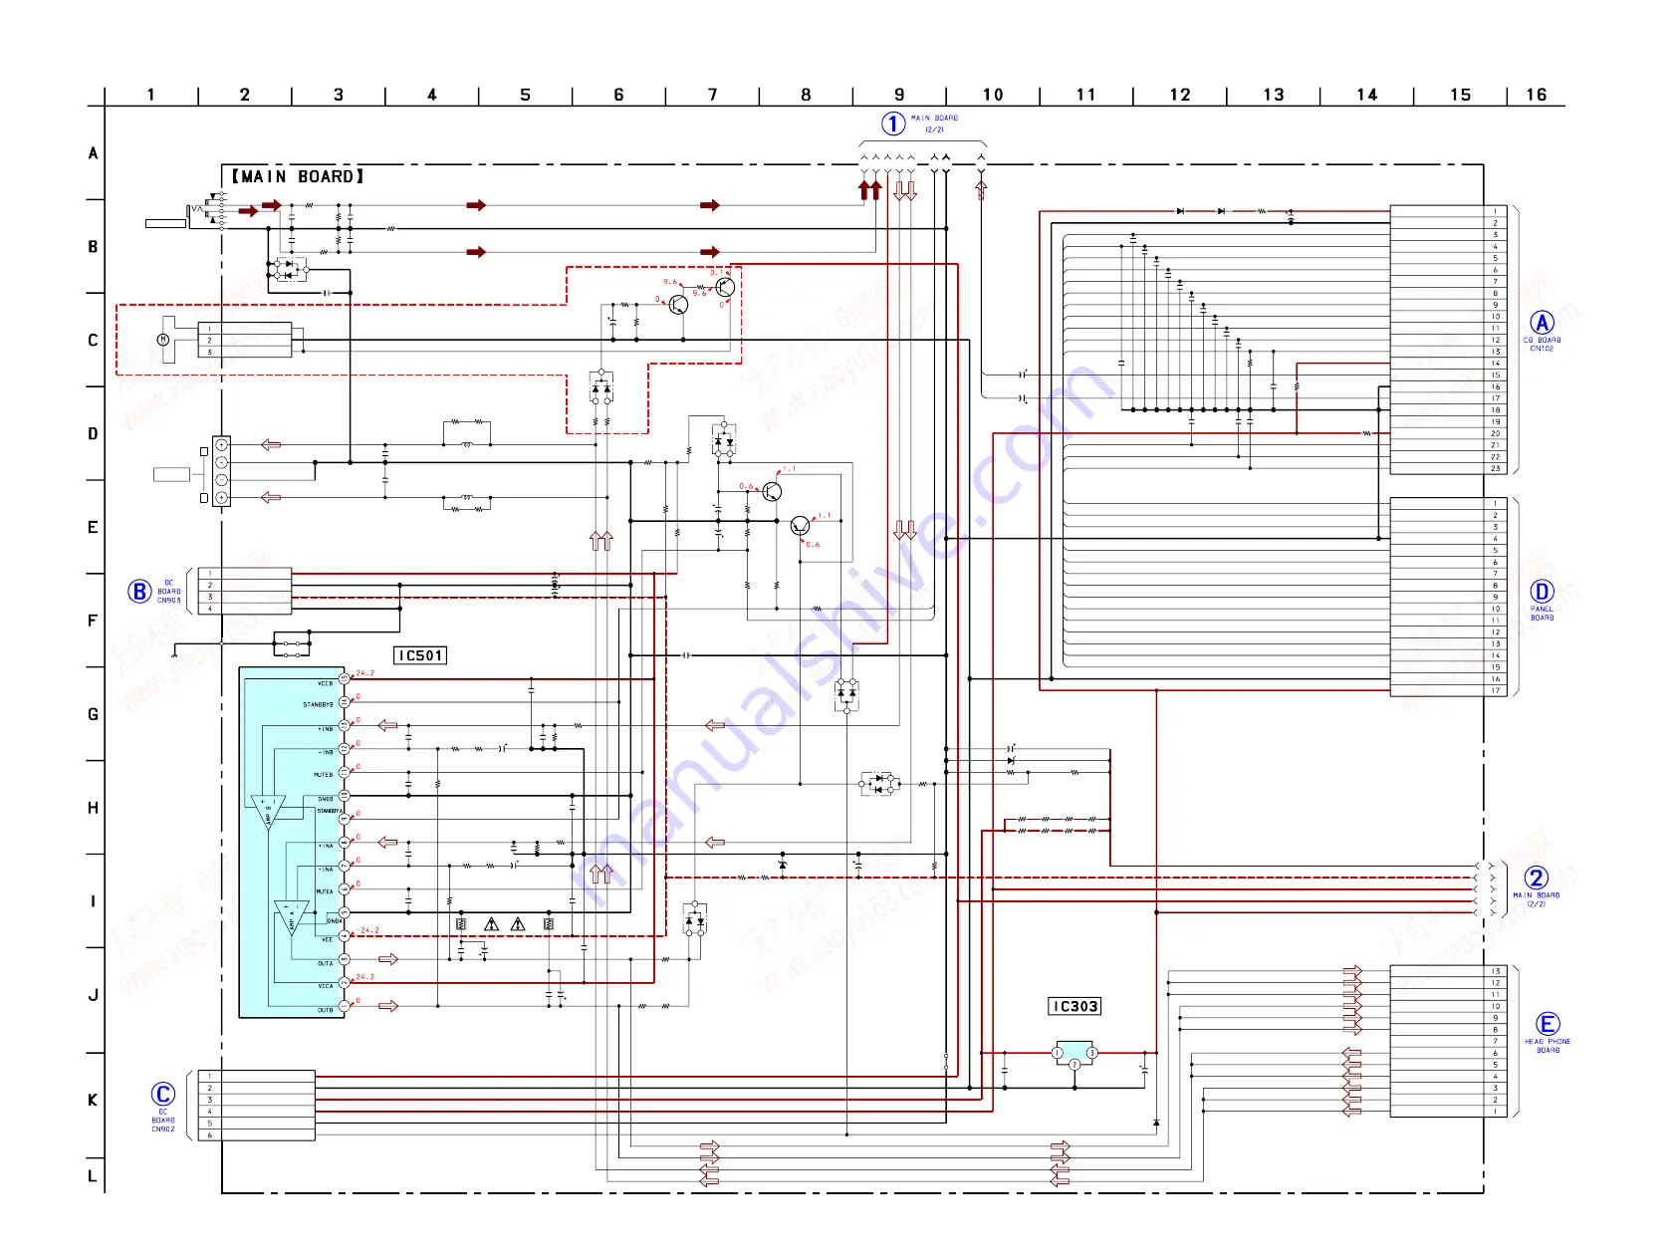Click the hollow left arrow beside the +INA pin
This screenshot has height=1258, width=1673.
388,843
